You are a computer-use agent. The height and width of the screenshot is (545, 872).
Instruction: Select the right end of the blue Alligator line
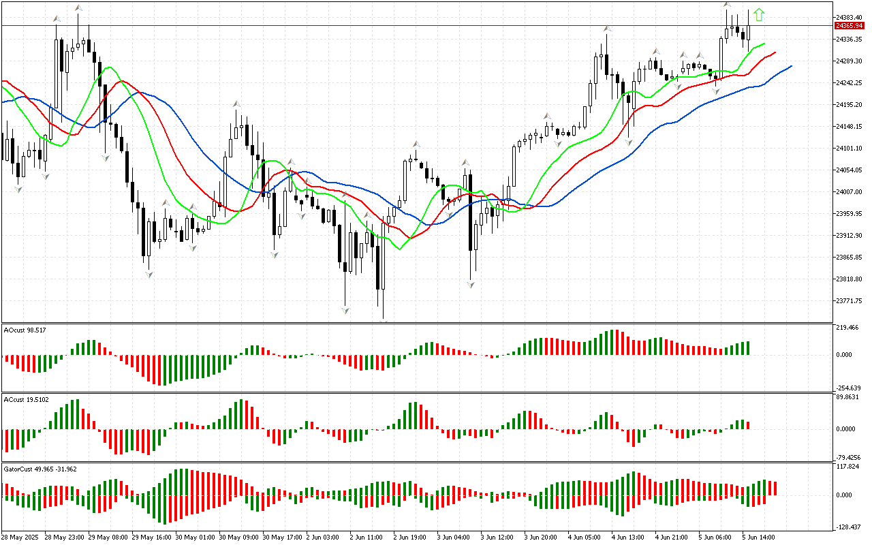click(791, 66)
